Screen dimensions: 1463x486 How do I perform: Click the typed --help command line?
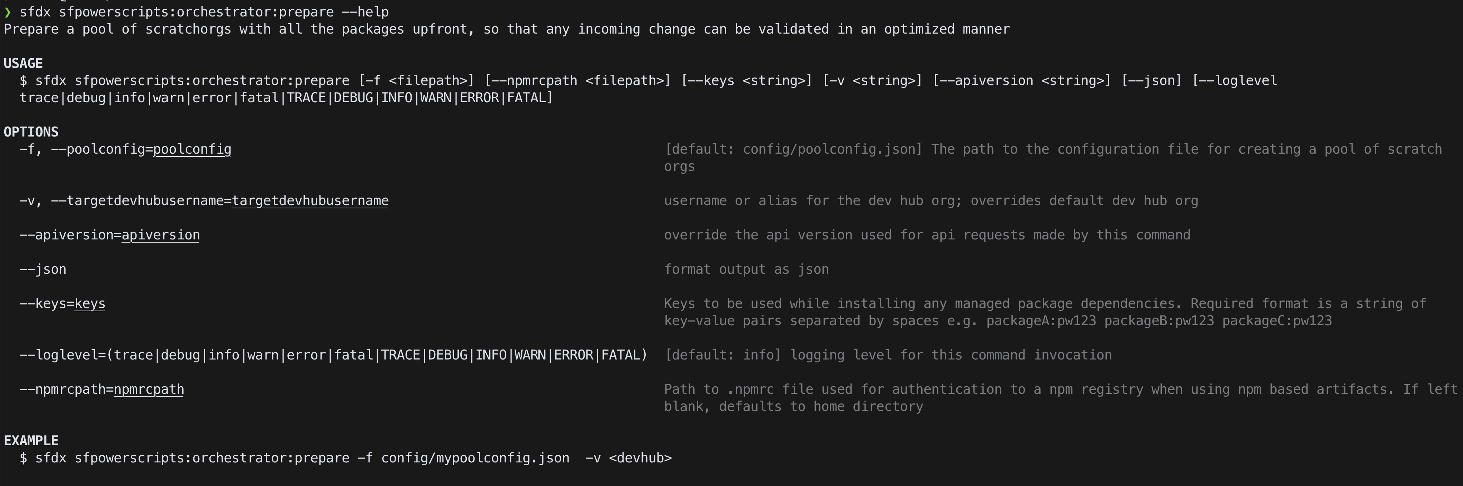(x=204, y=12)
